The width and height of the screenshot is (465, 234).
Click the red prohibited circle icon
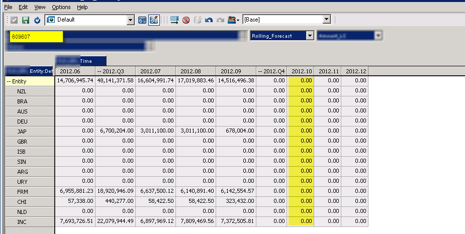pyautogui.click(x=186, y=20)
